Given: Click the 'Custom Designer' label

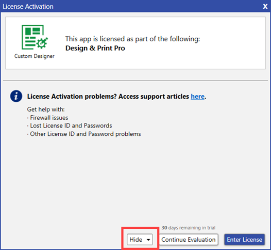Looking at the screenshot, I should 35,56.
